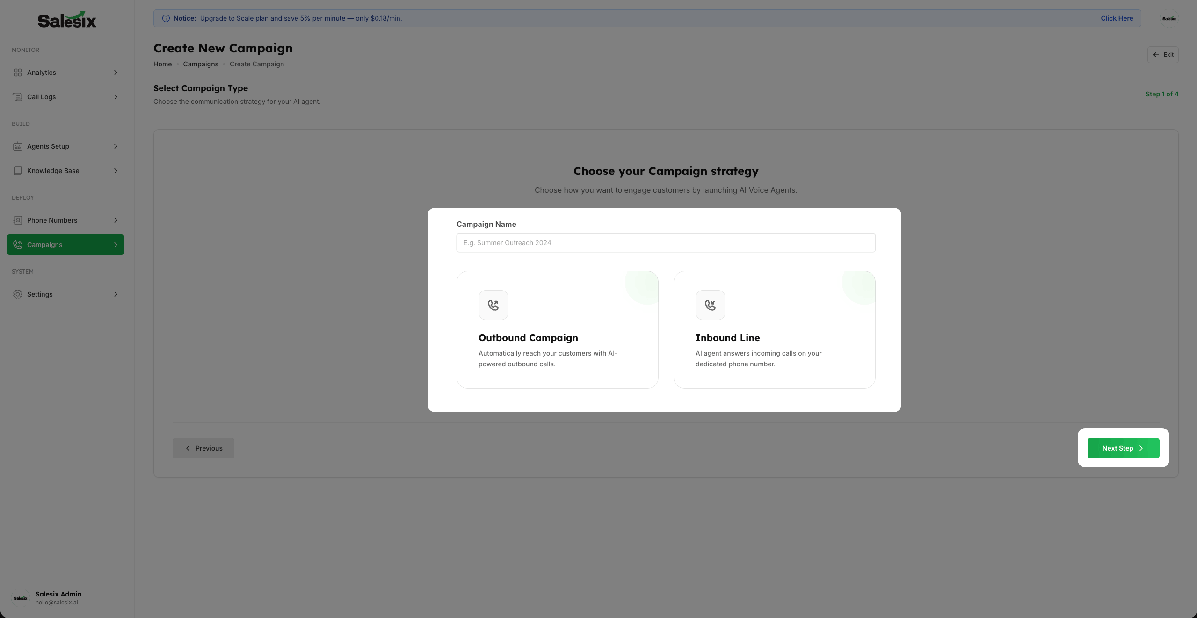Click the outbound call phone icon
Image resolution: width=1197 pixels, height=618 pixels.
[493, 305]
